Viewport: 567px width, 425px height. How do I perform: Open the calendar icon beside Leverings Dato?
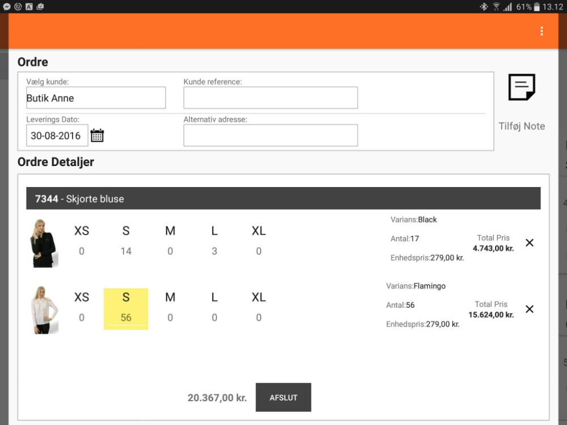point(97,135)
